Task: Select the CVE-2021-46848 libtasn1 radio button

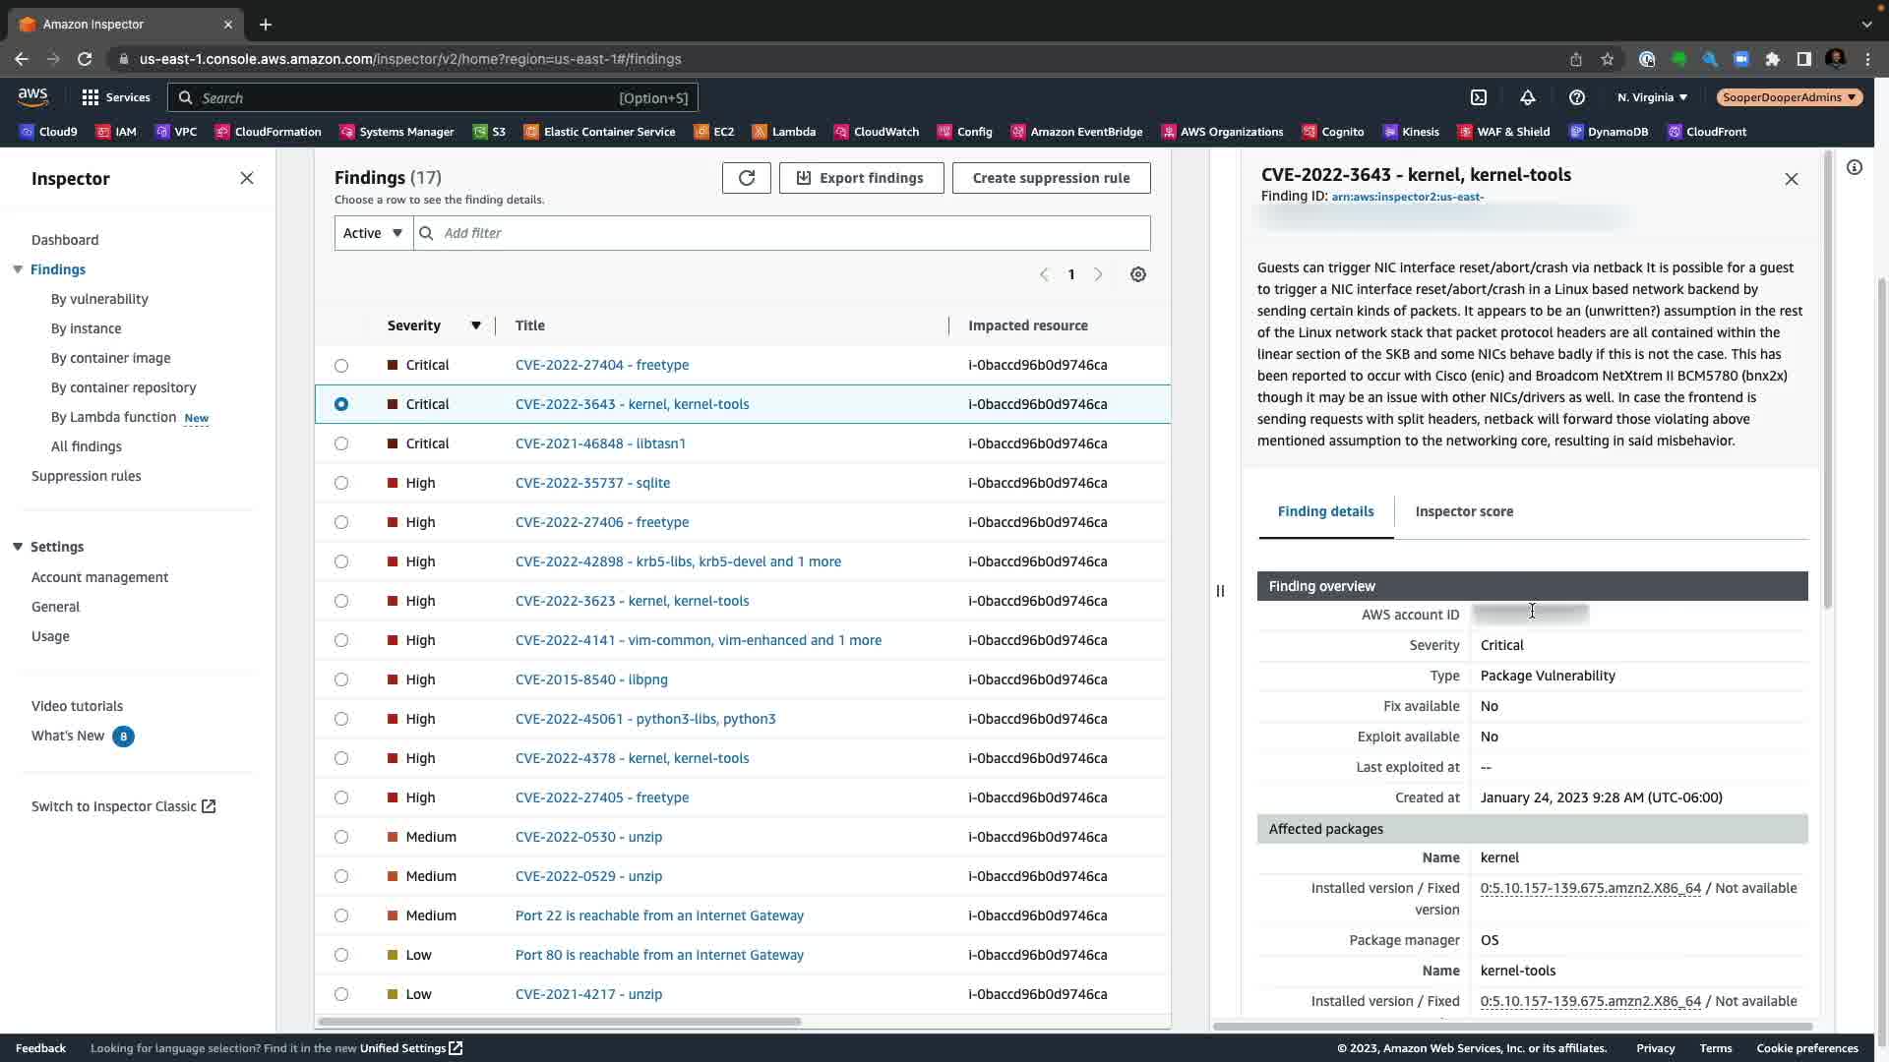Action: coord(341,444)
